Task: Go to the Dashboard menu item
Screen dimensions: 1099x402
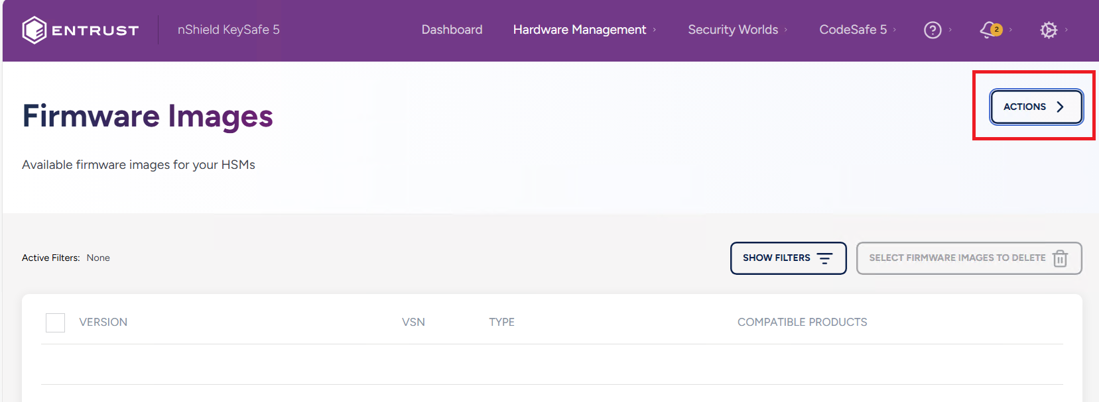Action: (x=452, y=30)
